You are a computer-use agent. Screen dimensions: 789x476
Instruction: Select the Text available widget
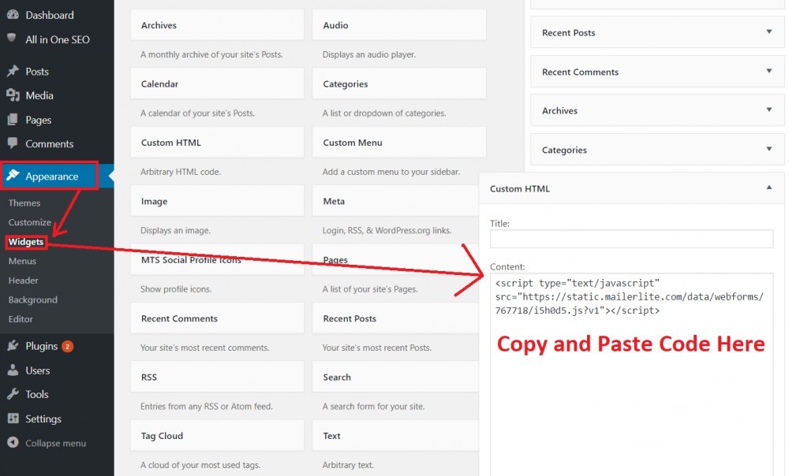(395, 436)
